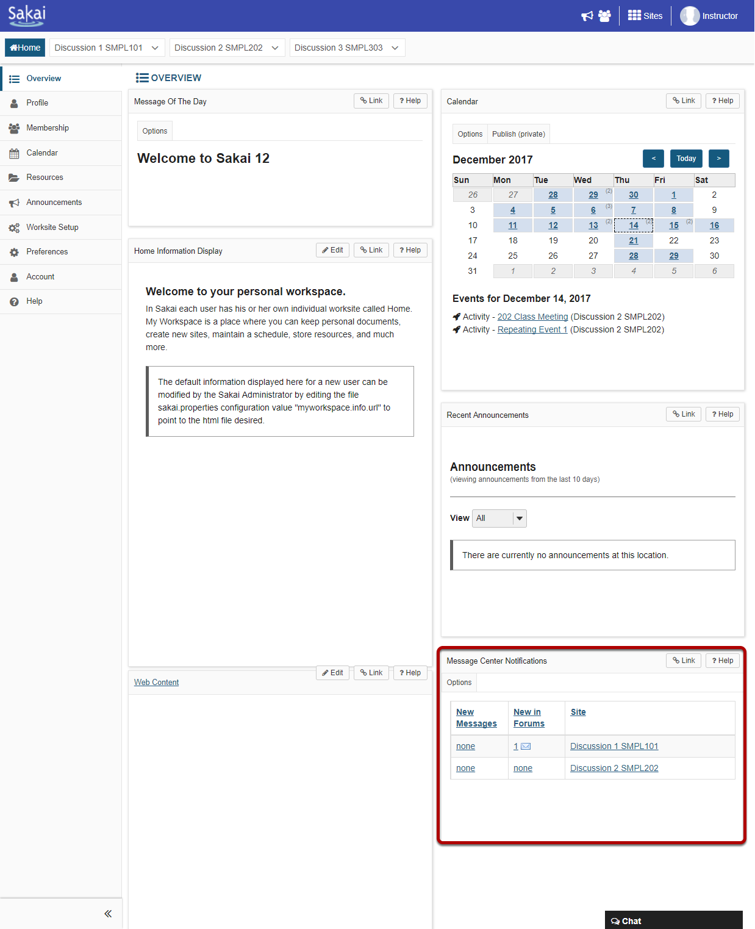The width and height of the screenshot is (755, 929).
Task: Go to previous month in calendar
Action: click(654, 159)
